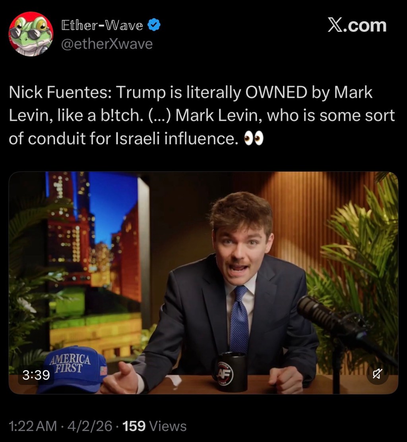Open the frog profile avatar
The width and height of the screenshot is (407, 442).
click(x=31, y=34)
